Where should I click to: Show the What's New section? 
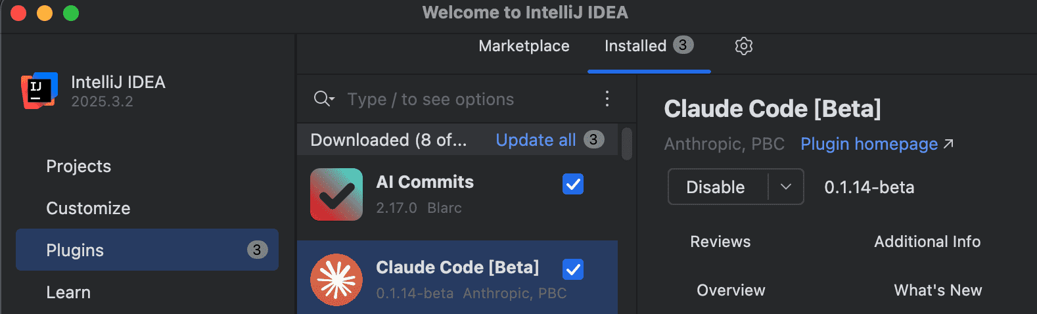(938, 290)
